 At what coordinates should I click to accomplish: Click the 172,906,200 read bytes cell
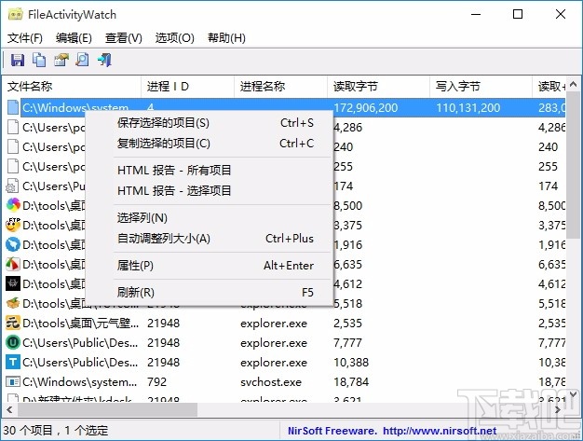click(365, 107)
